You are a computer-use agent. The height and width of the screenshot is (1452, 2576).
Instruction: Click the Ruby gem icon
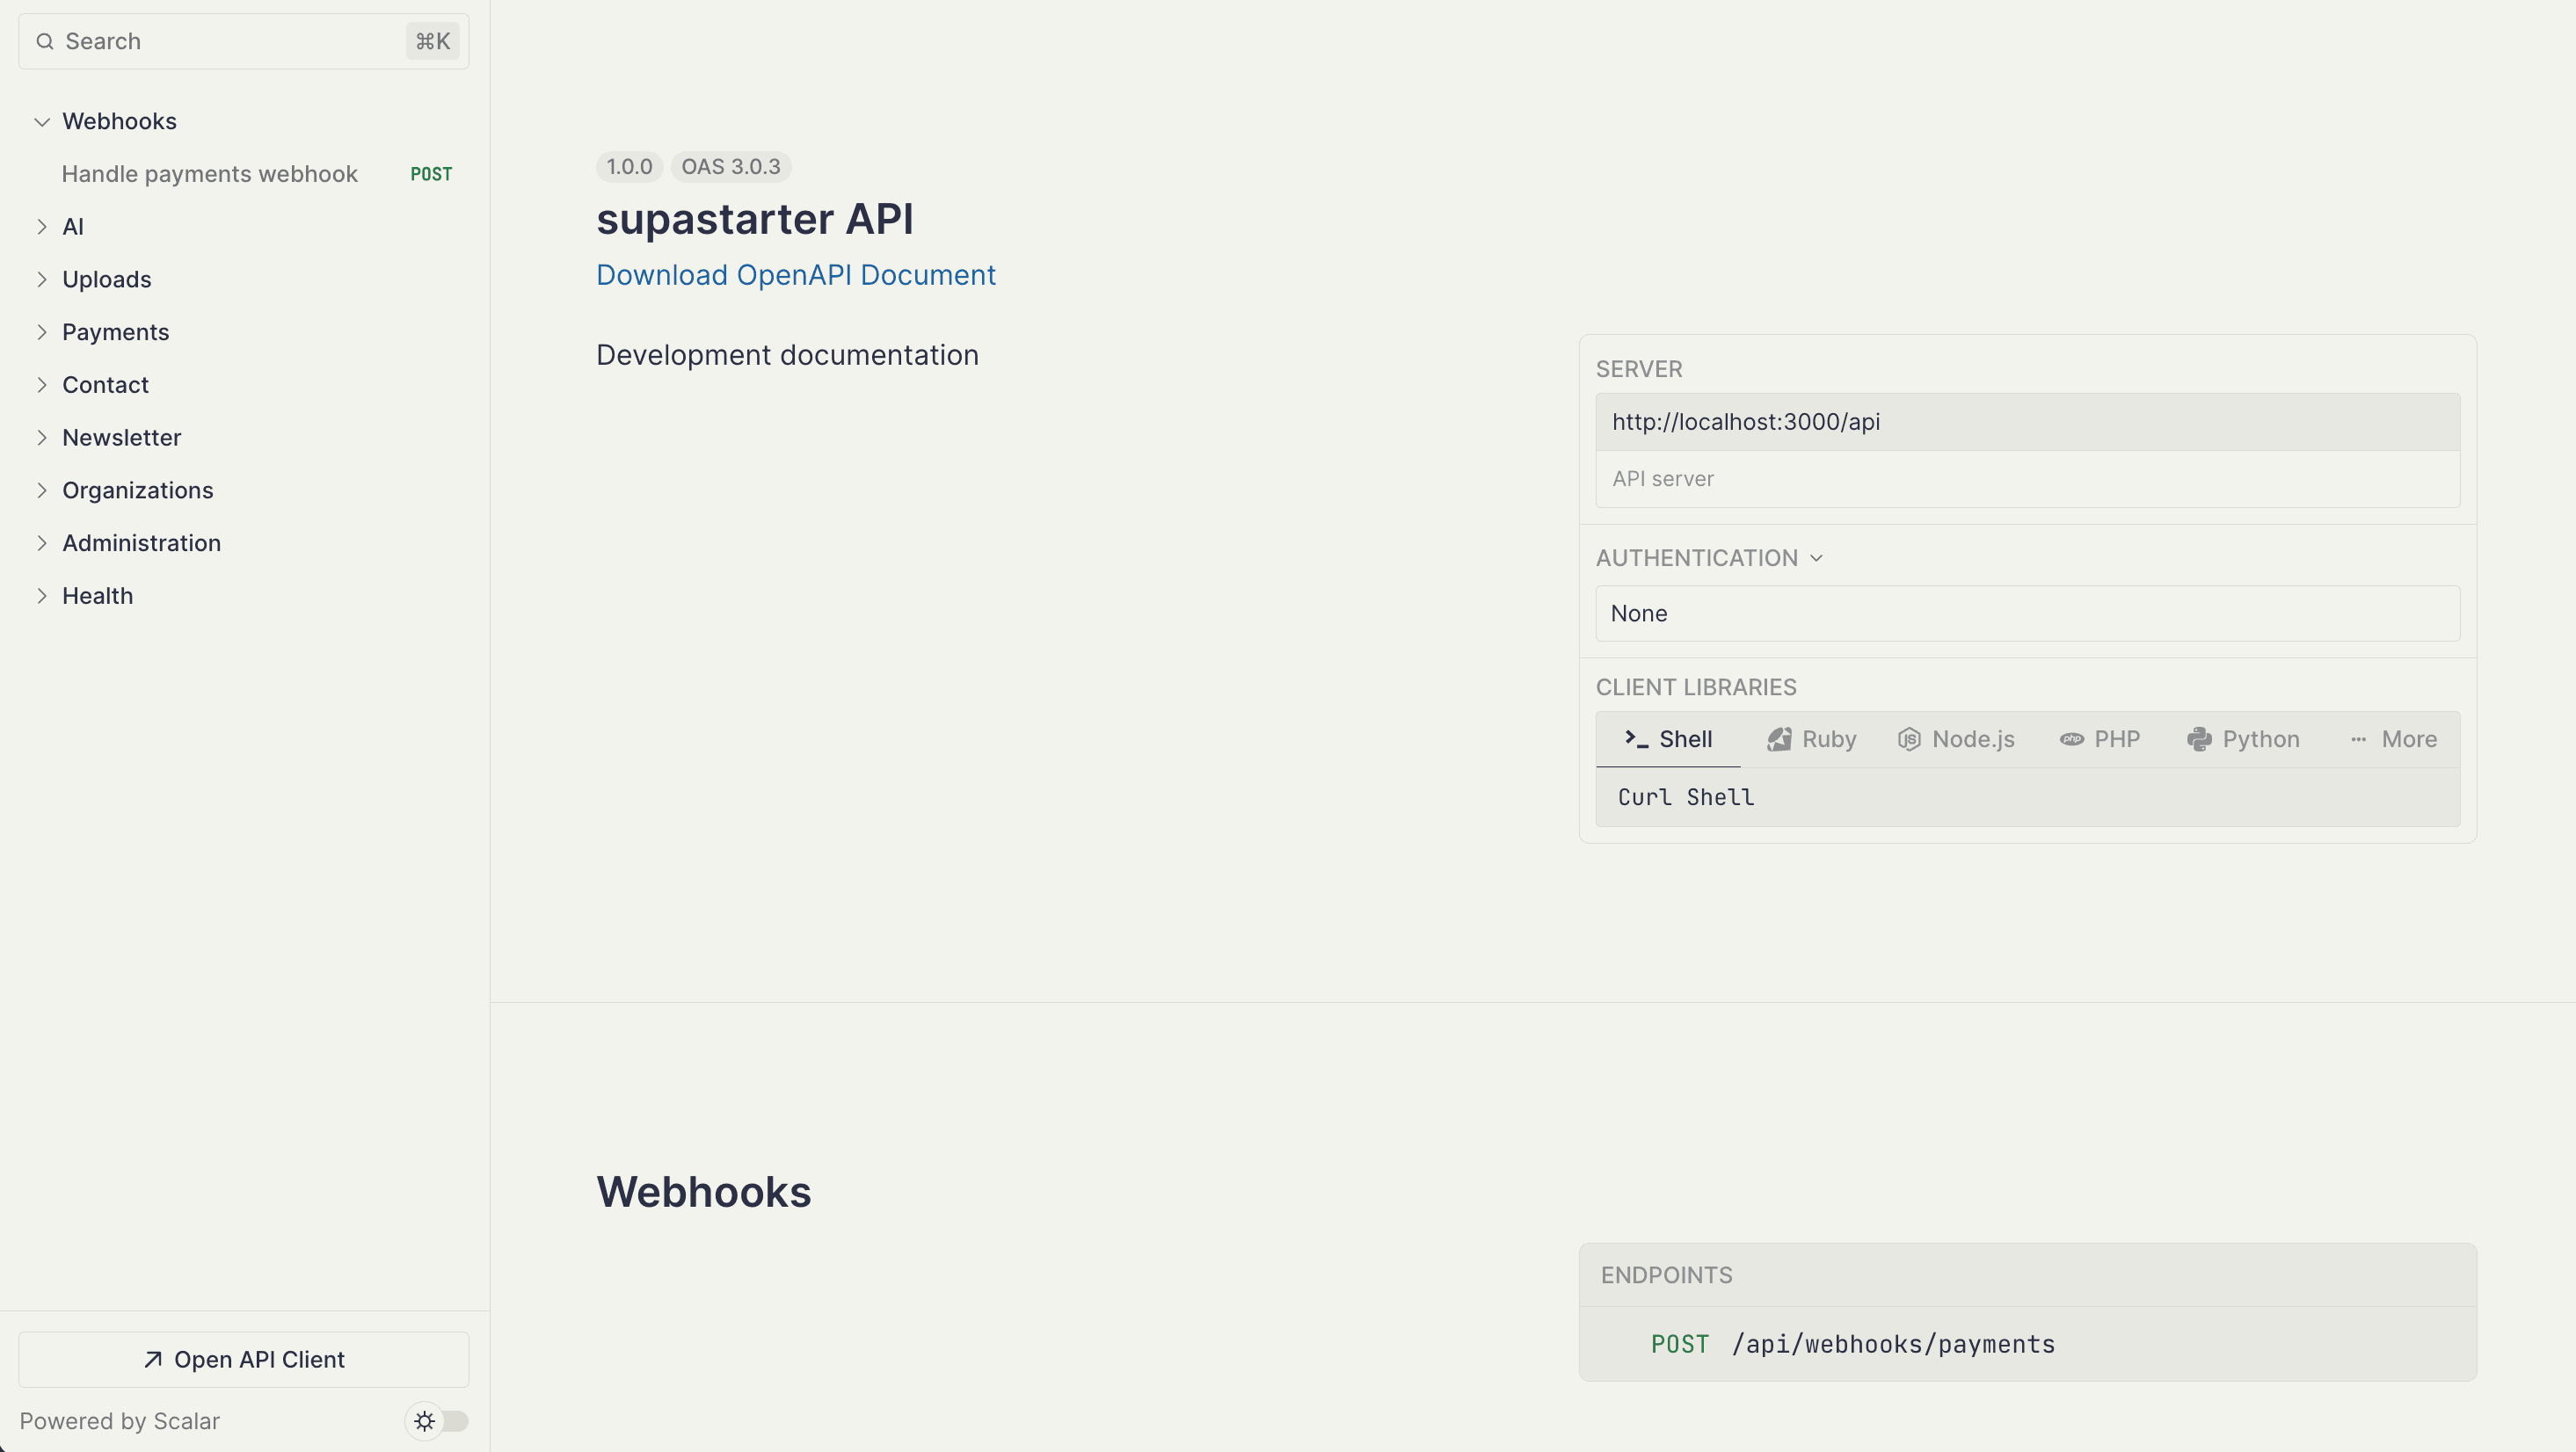1779,739
